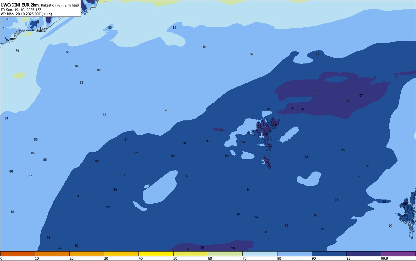Select the 10–20 orange legend color band
Viewport: 416px width, 261px height.
pyautogui.click(x=52, y=254)
